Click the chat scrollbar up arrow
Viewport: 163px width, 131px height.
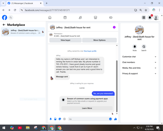117,46
